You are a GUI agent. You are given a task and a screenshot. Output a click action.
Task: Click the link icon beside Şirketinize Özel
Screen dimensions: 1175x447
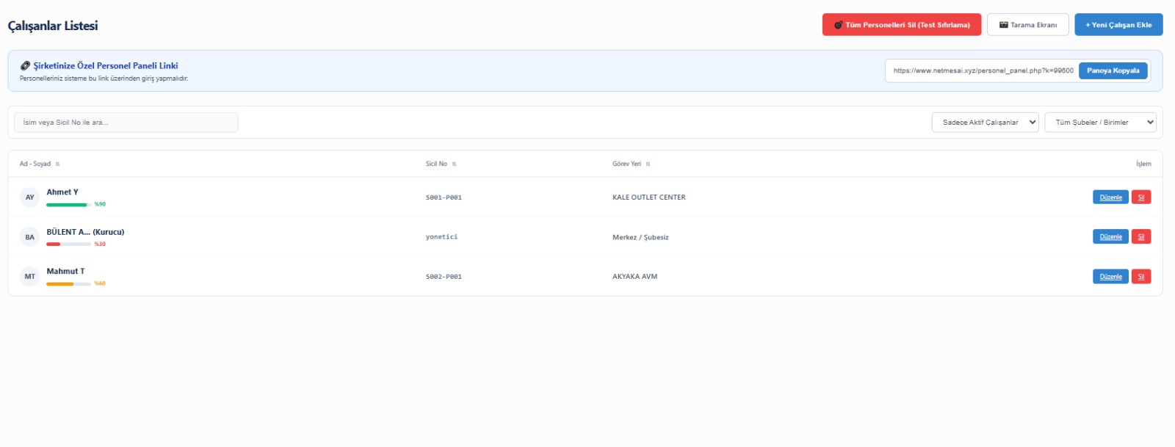(25, 65)
